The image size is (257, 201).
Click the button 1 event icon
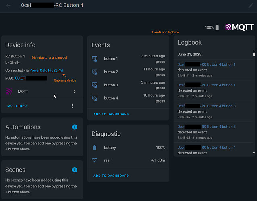click(x=95, y=59)
